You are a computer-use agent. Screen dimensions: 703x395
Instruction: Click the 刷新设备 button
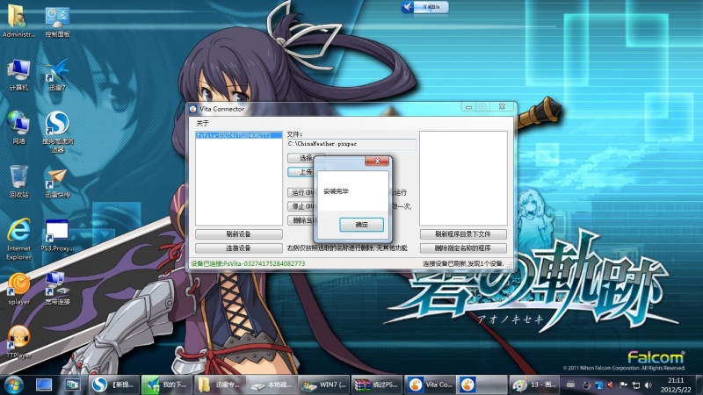pos(238,234)
